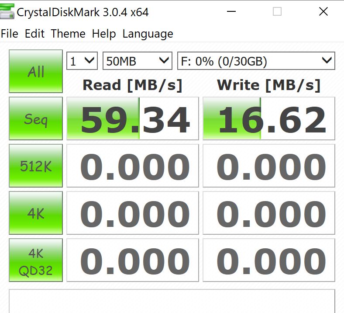Open the Language menu

pos(148,34)
